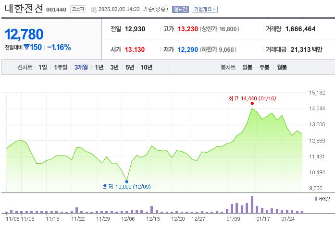Click the blue 최저 low marker dot
The width and height of the screenshot is (335, 228).
pyautogui.click(x=127, y=182)
